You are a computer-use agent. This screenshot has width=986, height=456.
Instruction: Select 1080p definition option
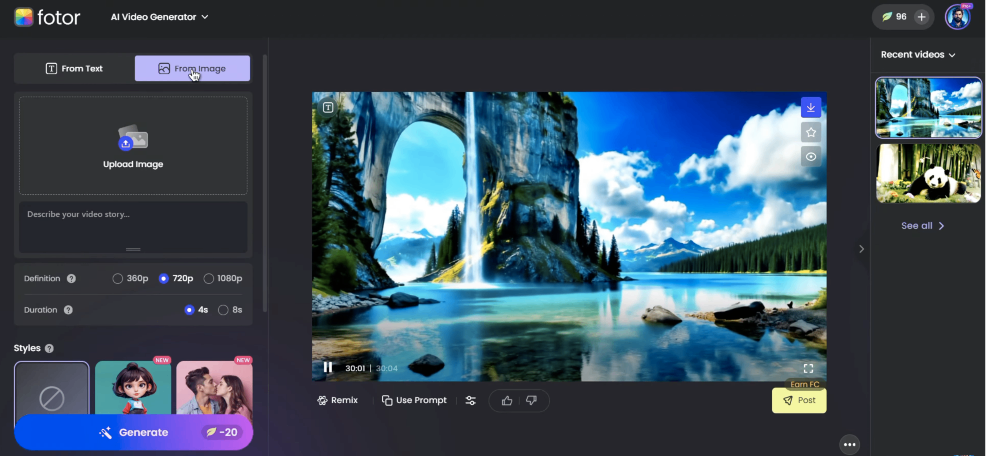point(209,279)
